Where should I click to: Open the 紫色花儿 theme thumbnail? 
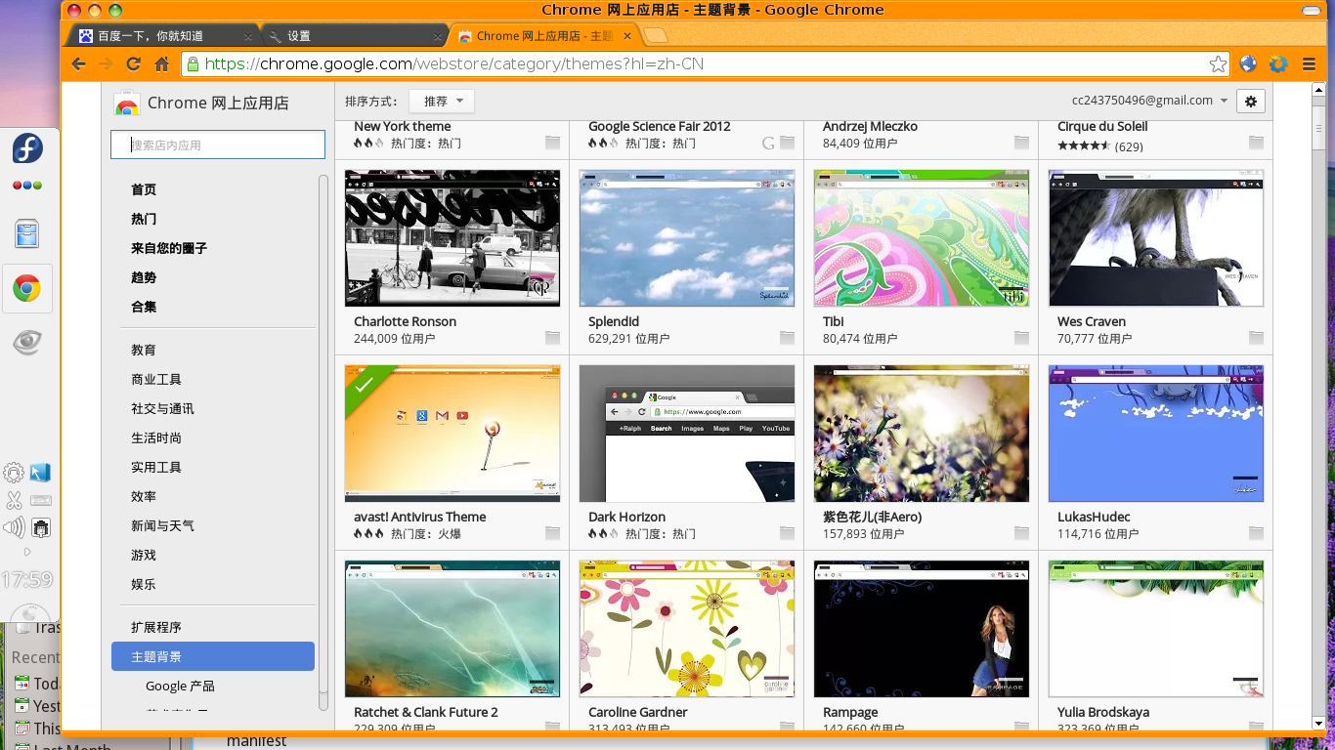pos(922,434)
